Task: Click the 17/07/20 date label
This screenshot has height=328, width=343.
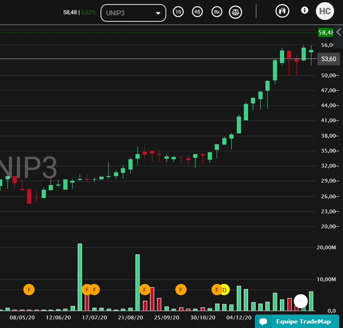Action: 95,318
